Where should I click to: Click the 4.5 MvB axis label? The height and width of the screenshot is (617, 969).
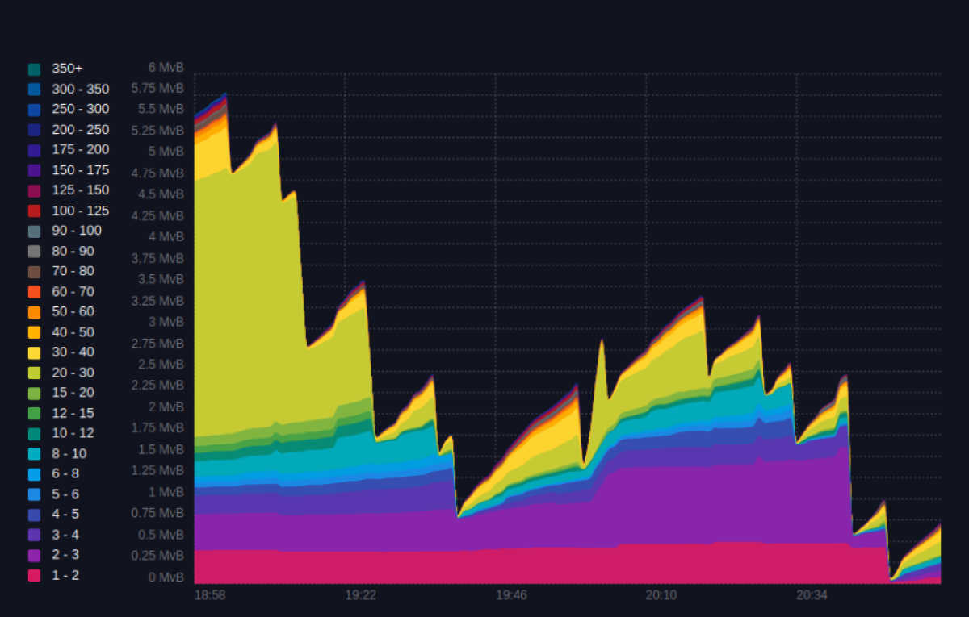(x=161, y=194)
